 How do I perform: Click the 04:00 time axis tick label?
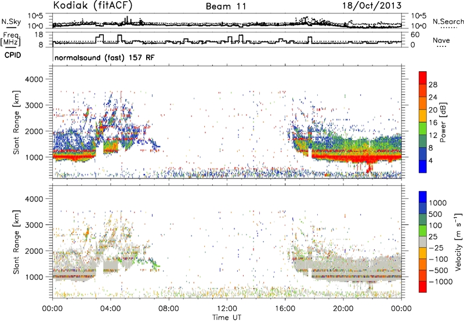(x=110, y=309)
